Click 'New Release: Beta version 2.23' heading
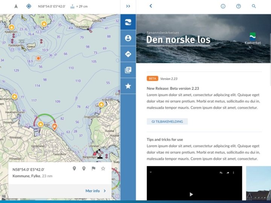 coord(173,88)
